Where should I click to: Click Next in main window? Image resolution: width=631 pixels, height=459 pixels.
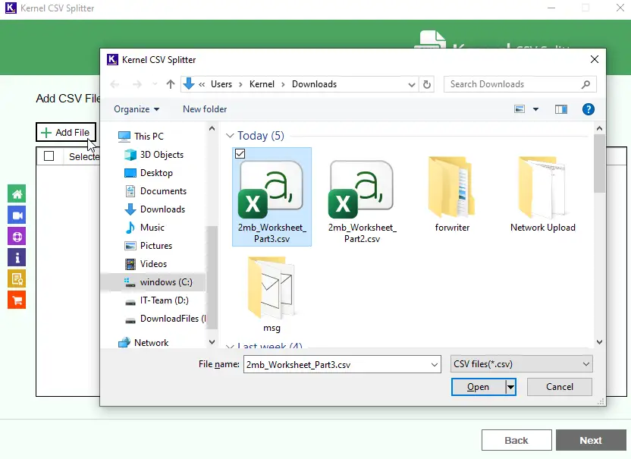point(591,440)
